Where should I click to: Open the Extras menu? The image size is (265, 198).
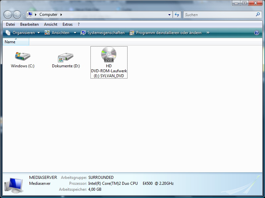click(68, 24)
